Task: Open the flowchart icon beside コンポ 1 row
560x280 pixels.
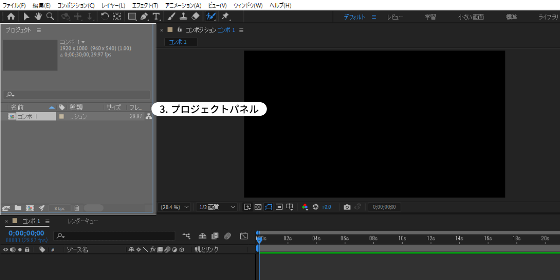Action: [149, 117]
